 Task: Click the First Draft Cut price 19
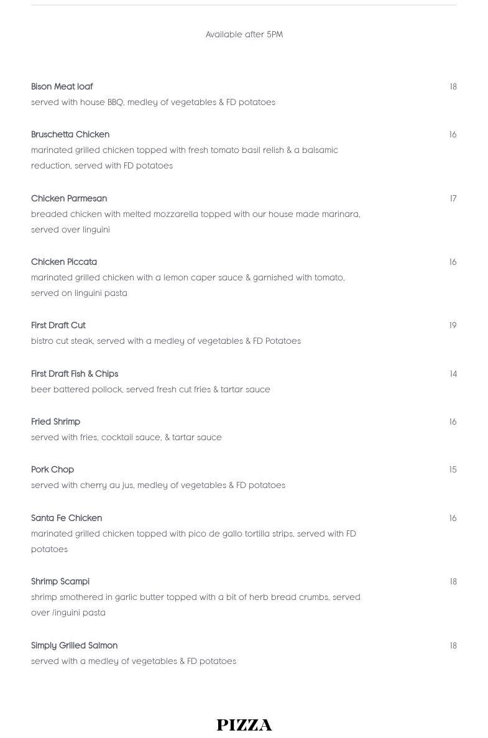point(453,326)
